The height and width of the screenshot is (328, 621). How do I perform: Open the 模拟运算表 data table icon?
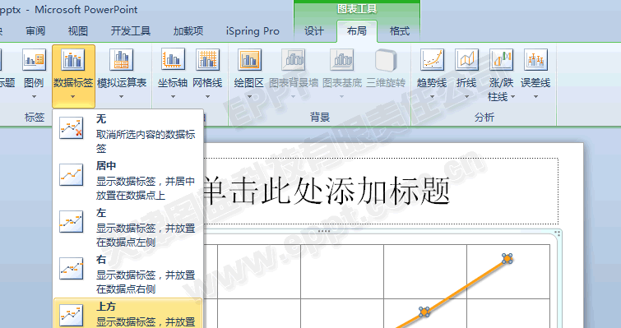coord(121,61)
